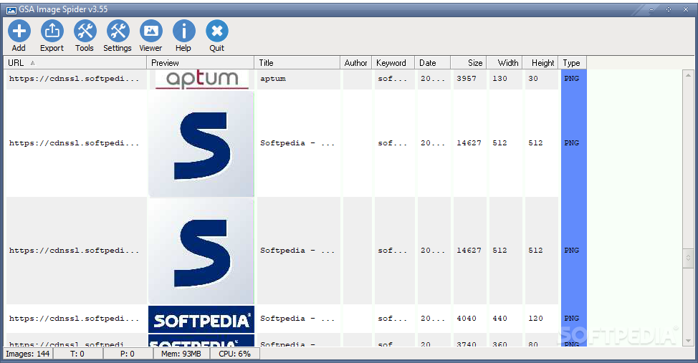The width and height of the screenshot is (698, 363).
Task: Click the 'T: 0' status entry
Action: [77, 354]
